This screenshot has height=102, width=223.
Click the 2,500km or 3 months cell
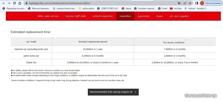point(175,56)
